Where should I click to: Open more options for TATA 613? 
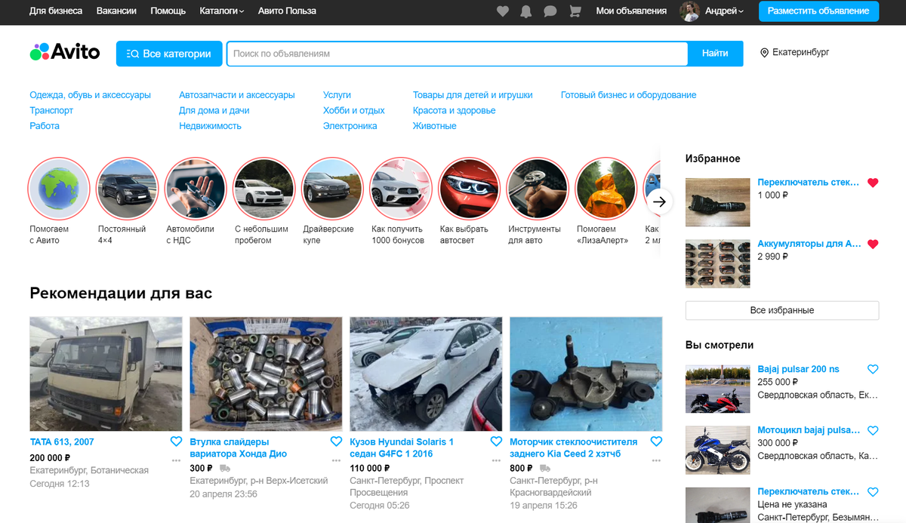[x=176, y=460]
